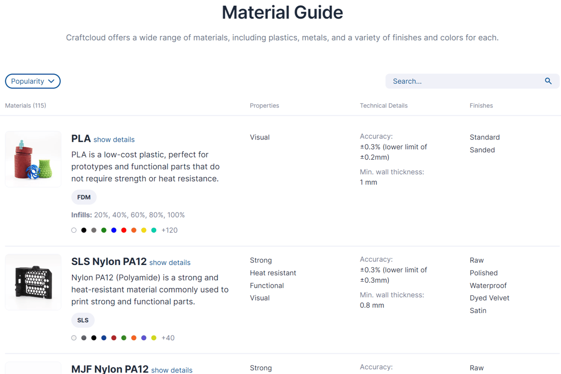Select the green PLA color swatch
Image resolution: width=561 pixels, height=374 pixels.
tap(104, 230)
